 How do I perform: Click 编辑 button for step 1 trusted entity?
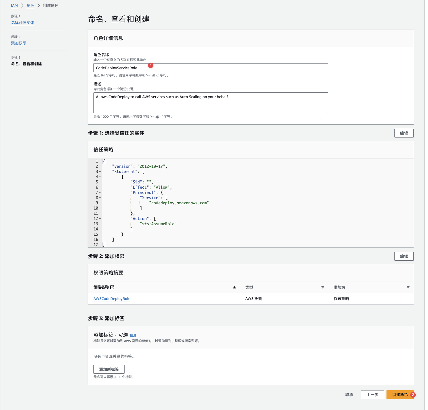pyautogui.click(x=404, y=133)
